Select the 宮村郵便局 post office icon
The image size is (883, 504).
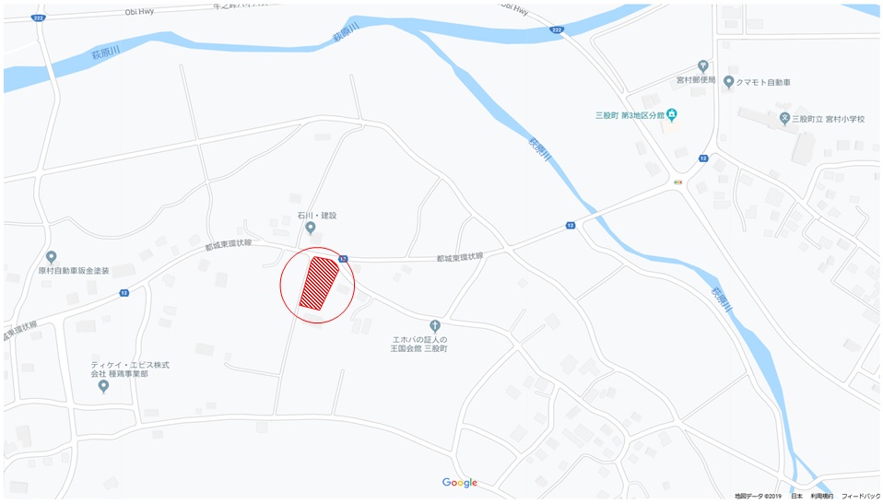pyautogui.click(x=702, y=66)
